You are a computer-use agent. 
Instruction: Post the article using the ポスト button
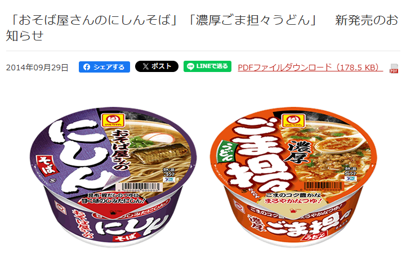pyautogui.click(x=157, y=66)
